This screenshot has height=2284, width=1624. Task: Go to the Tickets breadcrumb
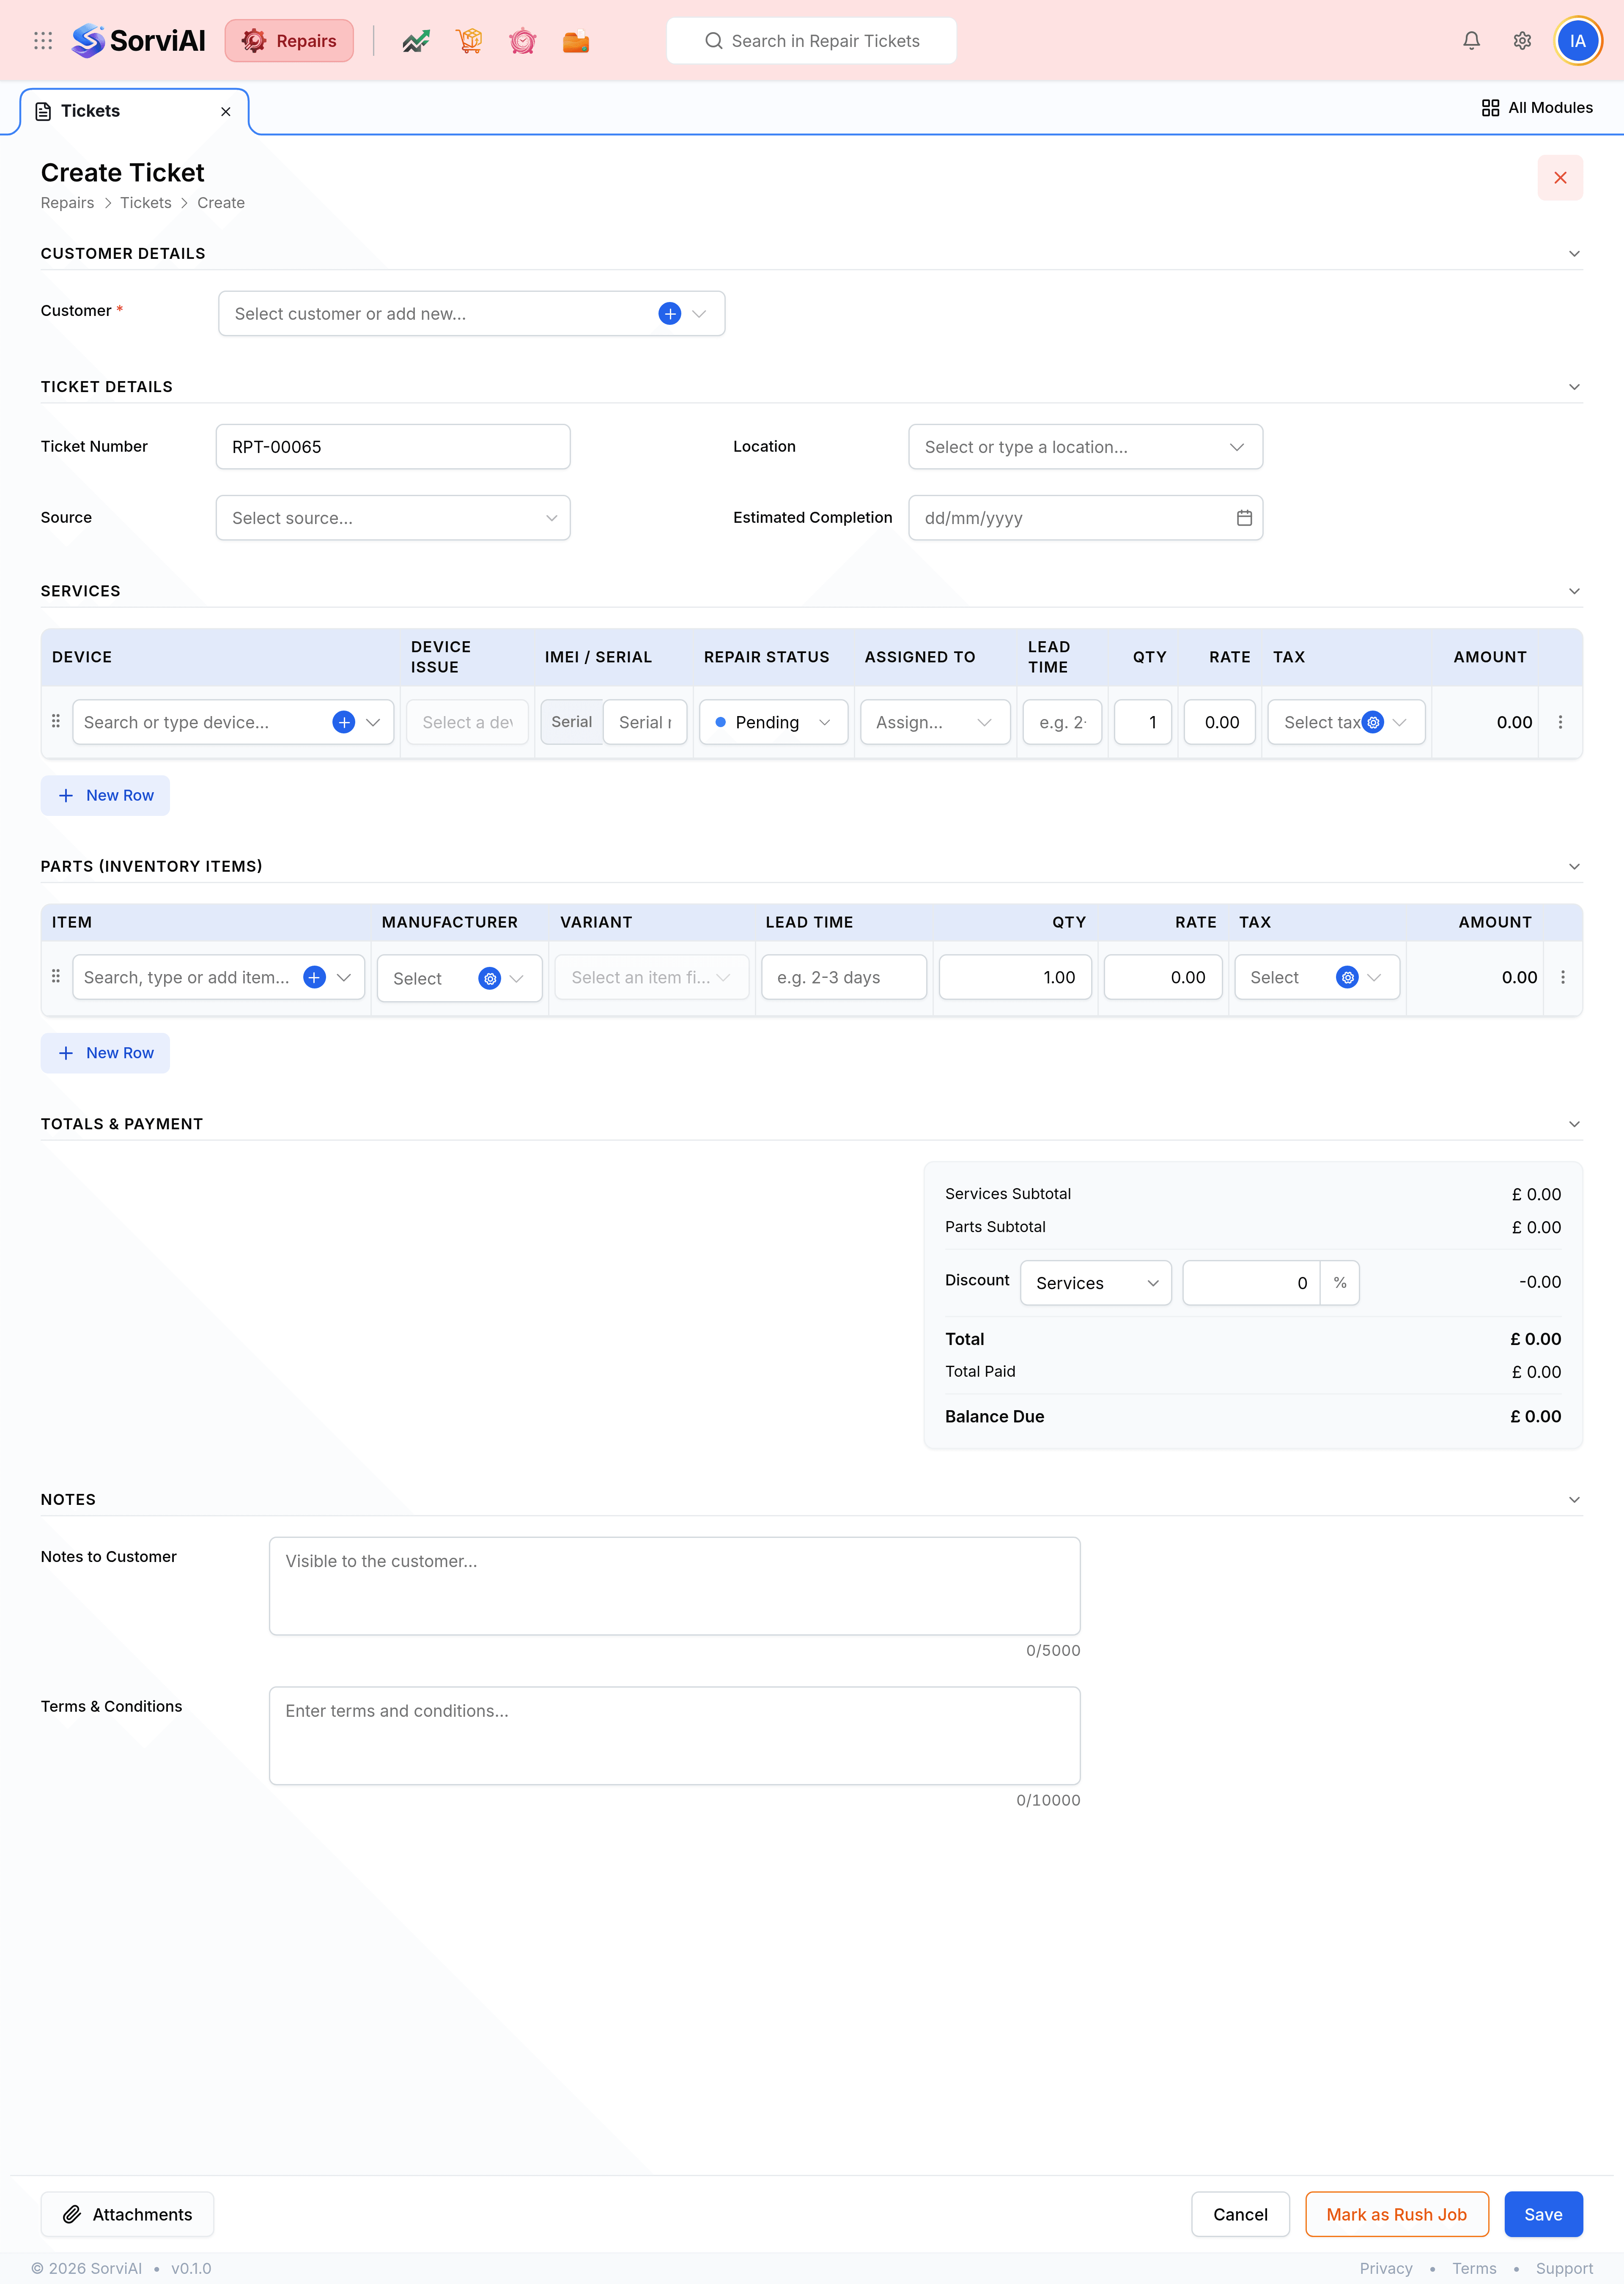coord(146,203)
